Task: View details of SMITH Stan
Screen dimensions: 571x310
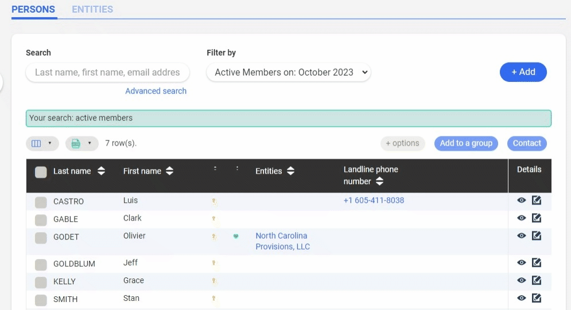Action: click(x=522, y=298)
